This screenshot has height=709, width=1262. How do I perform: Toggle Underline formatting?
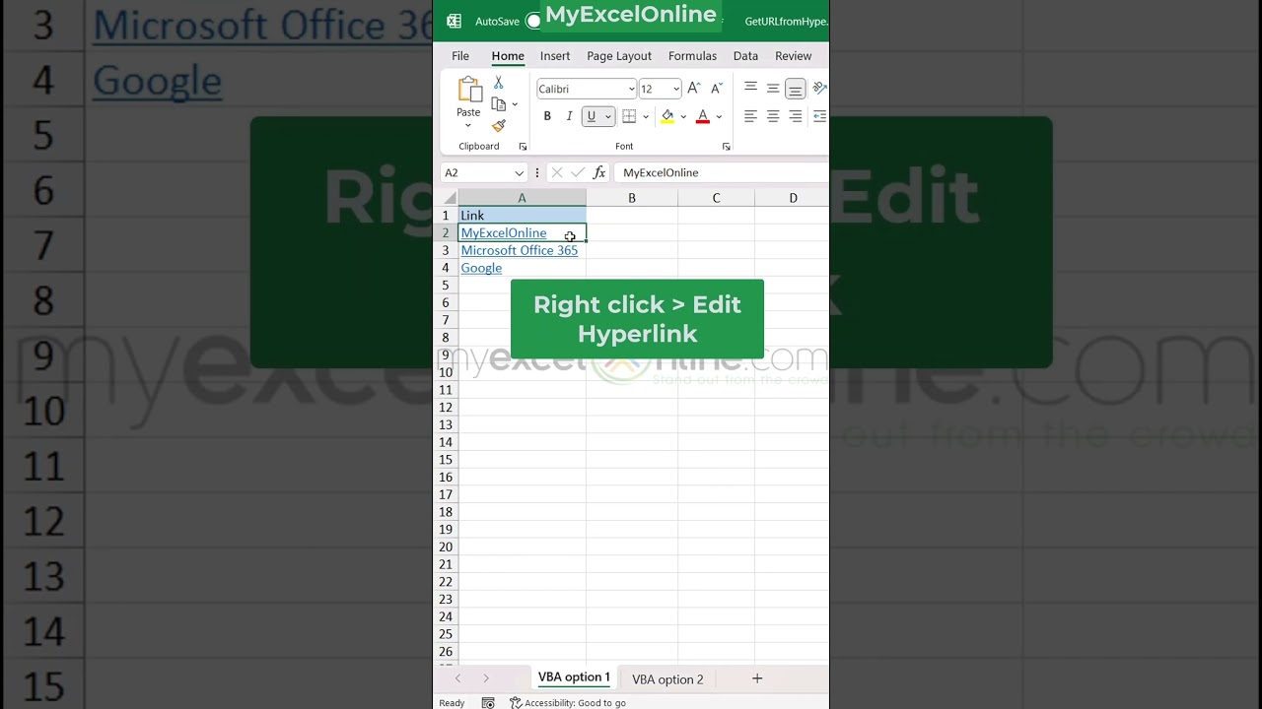pyautogui.click(x=592, y=116)
